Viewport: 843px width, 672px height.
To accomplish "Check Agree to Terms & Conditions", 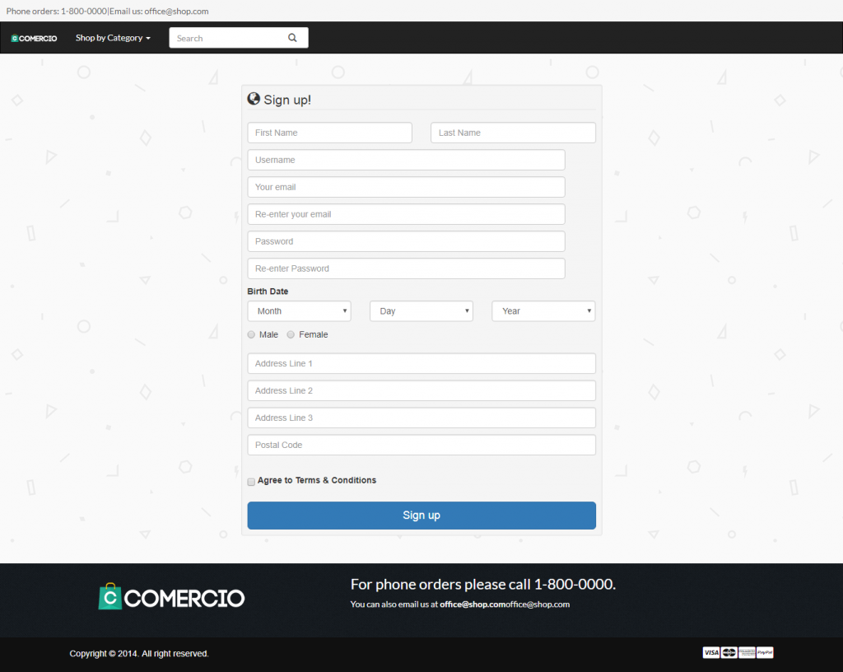I will pyautogui.click(x=251, y=482).
